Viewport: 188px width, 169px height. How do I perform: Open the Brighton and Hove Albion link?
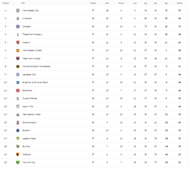click(x=35, y=83)
